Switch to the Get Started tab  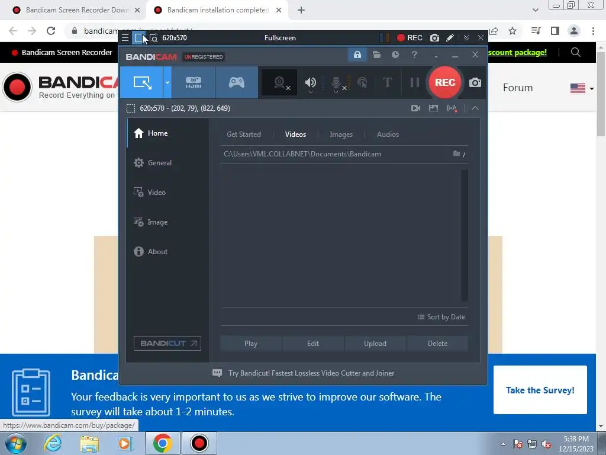point(243,134)
